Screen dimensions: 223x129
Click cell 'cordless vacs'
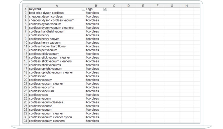tap(57, 95)
